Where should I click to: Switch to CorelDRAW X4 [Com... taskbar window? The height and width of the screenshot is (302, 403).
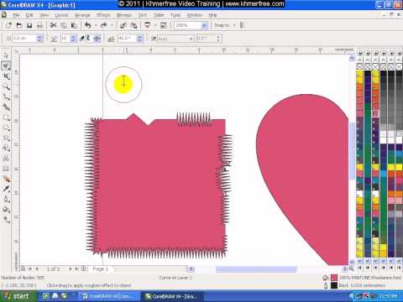109,296
